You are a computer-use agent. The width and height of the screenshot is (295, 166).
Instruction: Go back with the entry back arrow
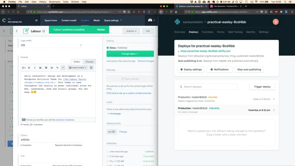click(x=17, y=31)
